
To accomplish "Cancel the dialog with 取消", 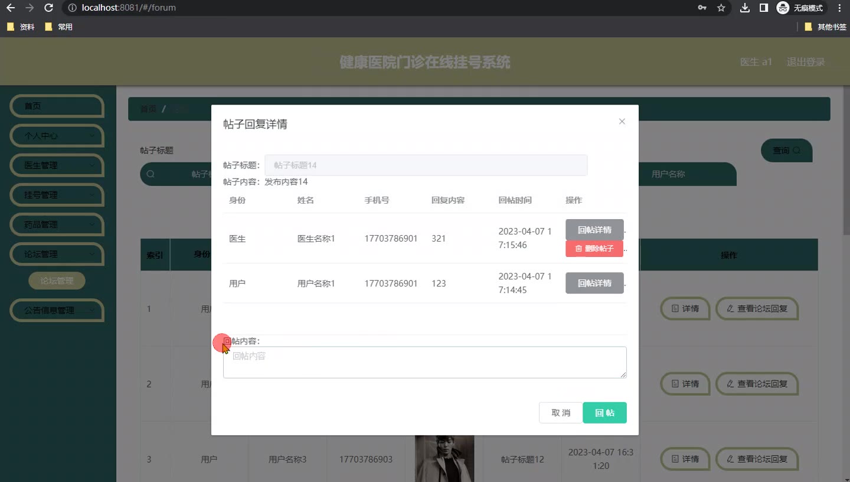I will click(x=561, y=413).
